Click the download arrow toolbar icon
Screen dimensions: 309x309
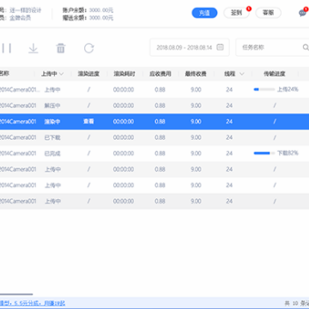tap(33, 48)
